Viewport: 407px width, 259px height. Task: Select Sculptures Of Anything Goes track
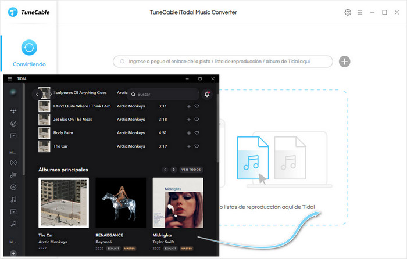click(80, 93)
